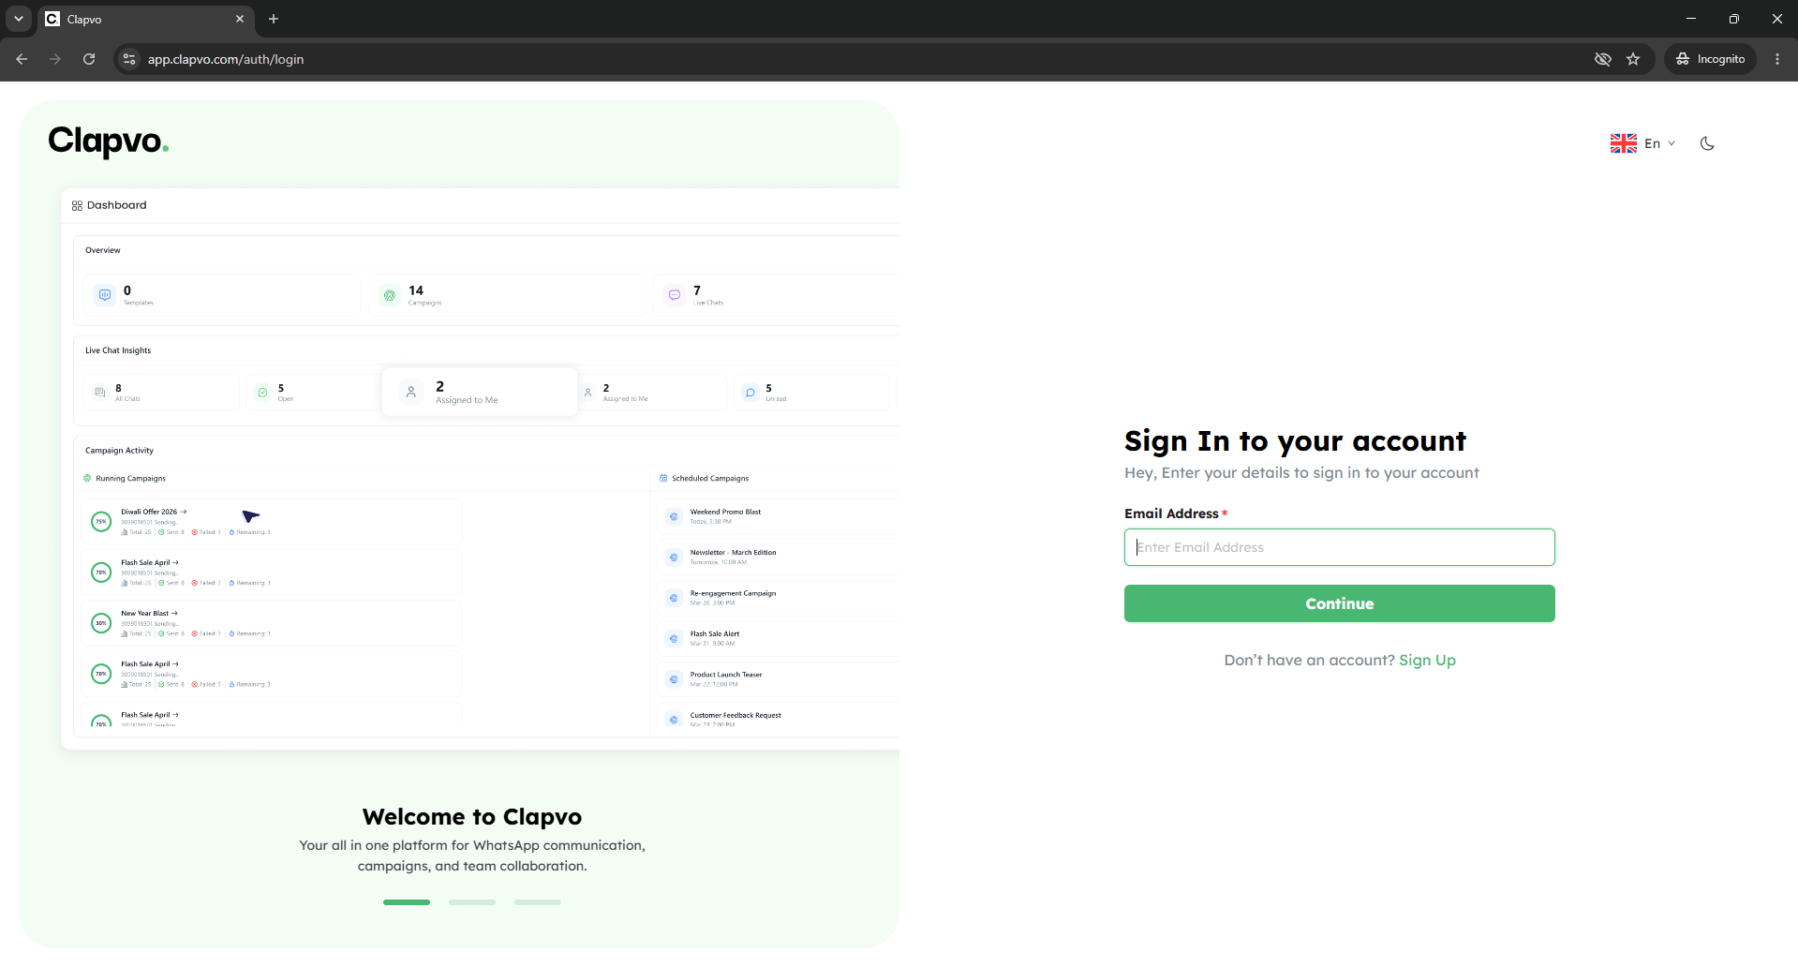
Task: Click the Clapvo logo
Action: tap(109, 141)
